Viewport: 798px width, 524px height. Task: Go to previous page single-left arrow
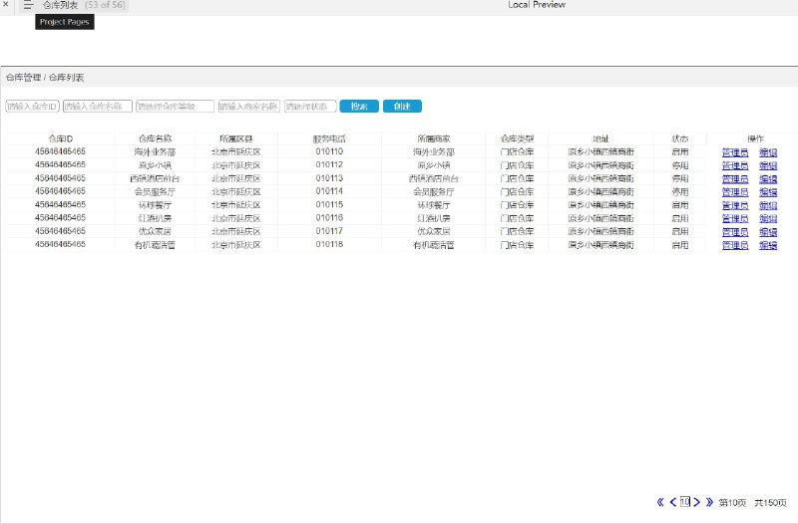tap(672, 502)
